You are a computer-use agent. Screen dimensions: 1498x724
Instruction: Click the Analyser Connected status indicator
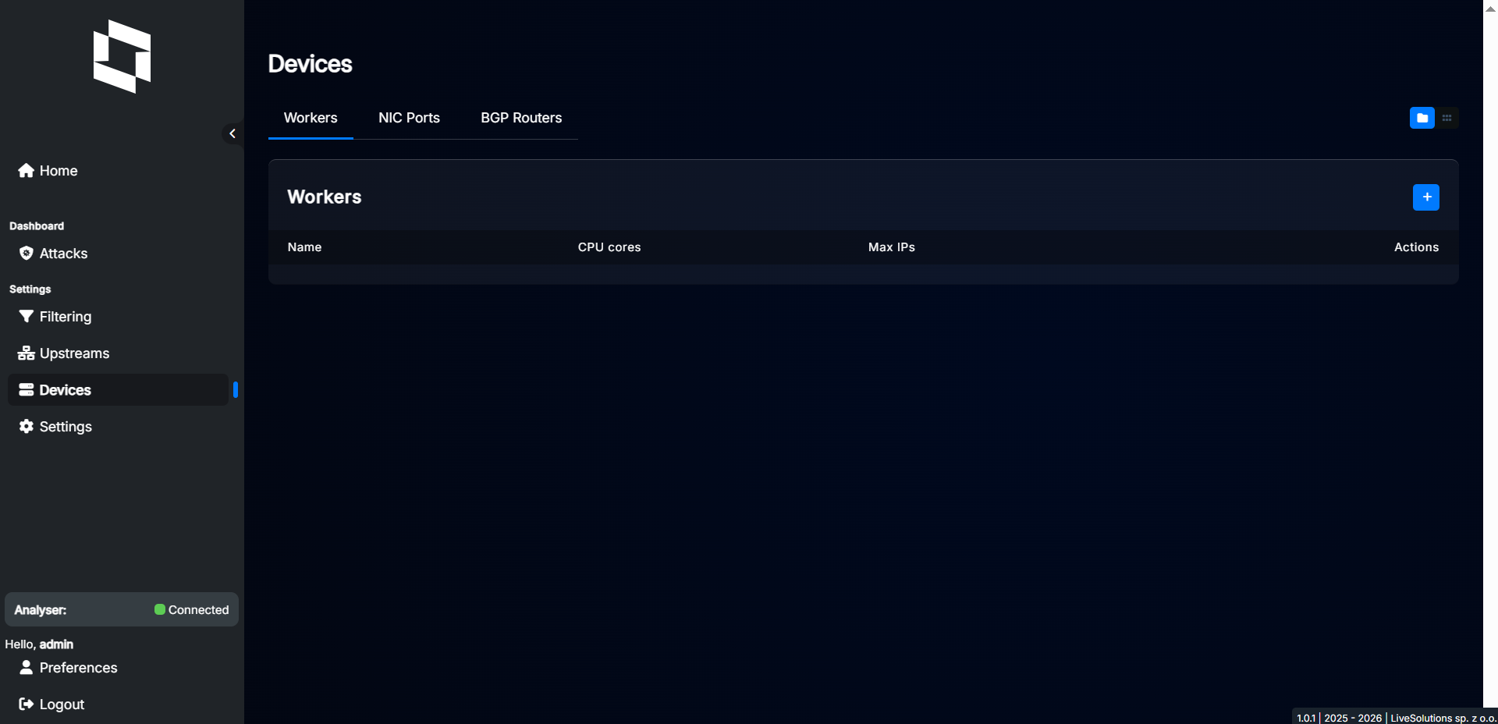(191, 610)
